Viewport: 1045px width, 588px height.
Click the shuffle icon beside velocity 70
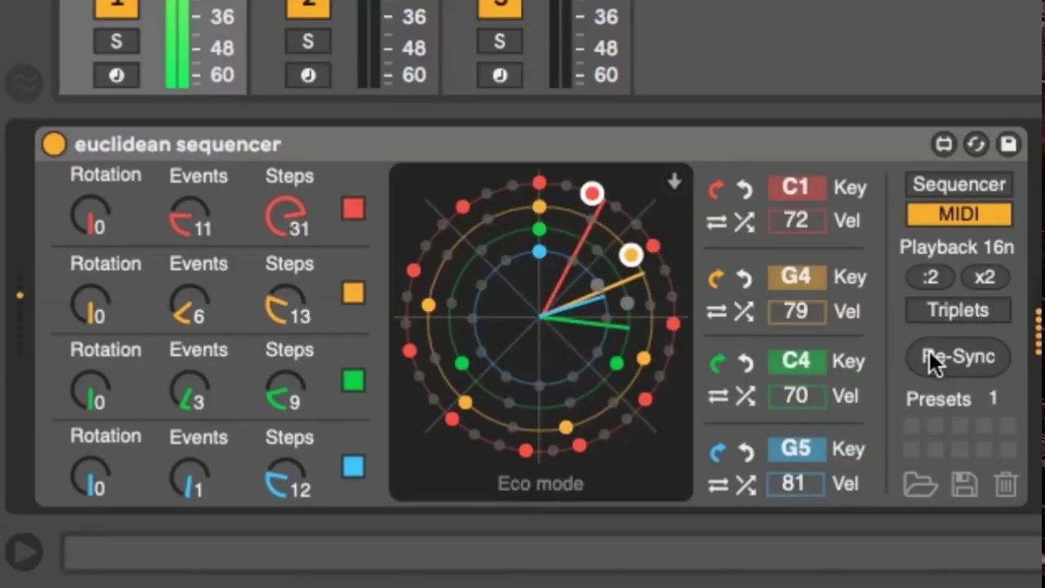tap(744, 397)
